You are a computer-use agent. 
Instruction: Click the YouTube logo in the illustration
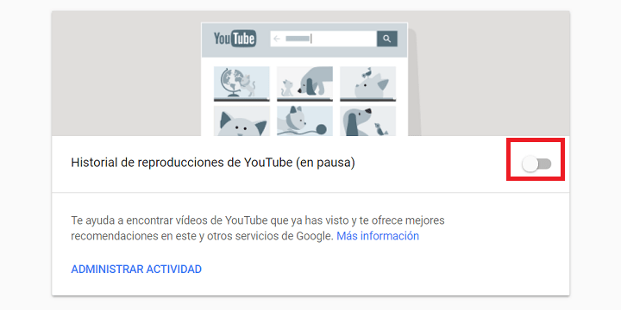[235, 39]
